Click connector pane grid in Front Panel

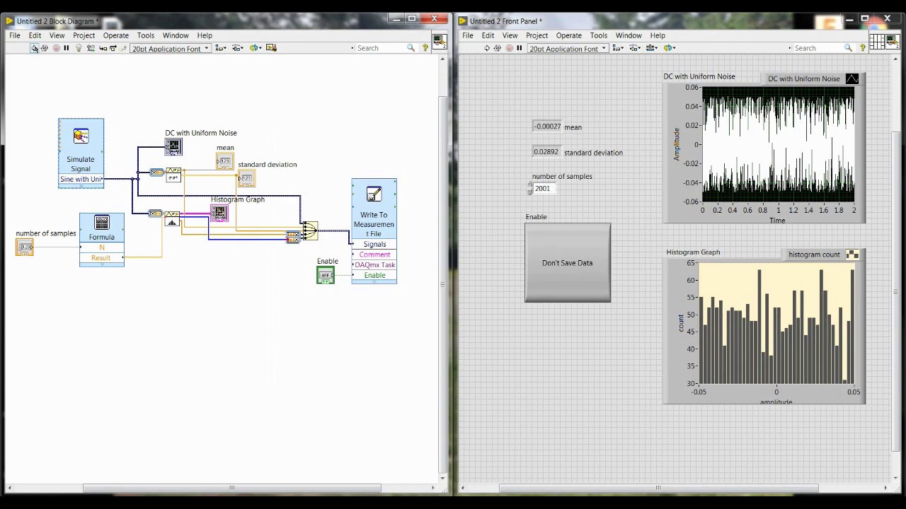pyautogui.click(x=876, y=42)
